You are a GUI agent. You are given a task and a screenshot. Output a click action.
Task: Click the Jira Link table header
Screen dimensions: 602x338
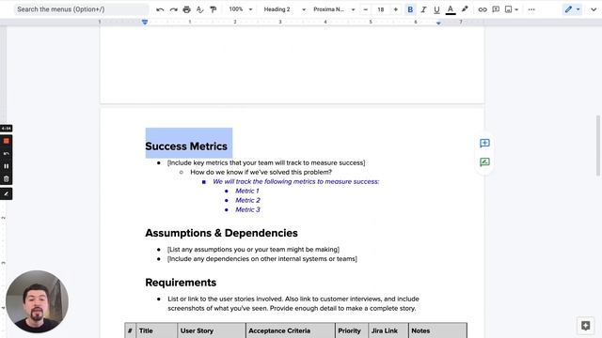point(385,330)
